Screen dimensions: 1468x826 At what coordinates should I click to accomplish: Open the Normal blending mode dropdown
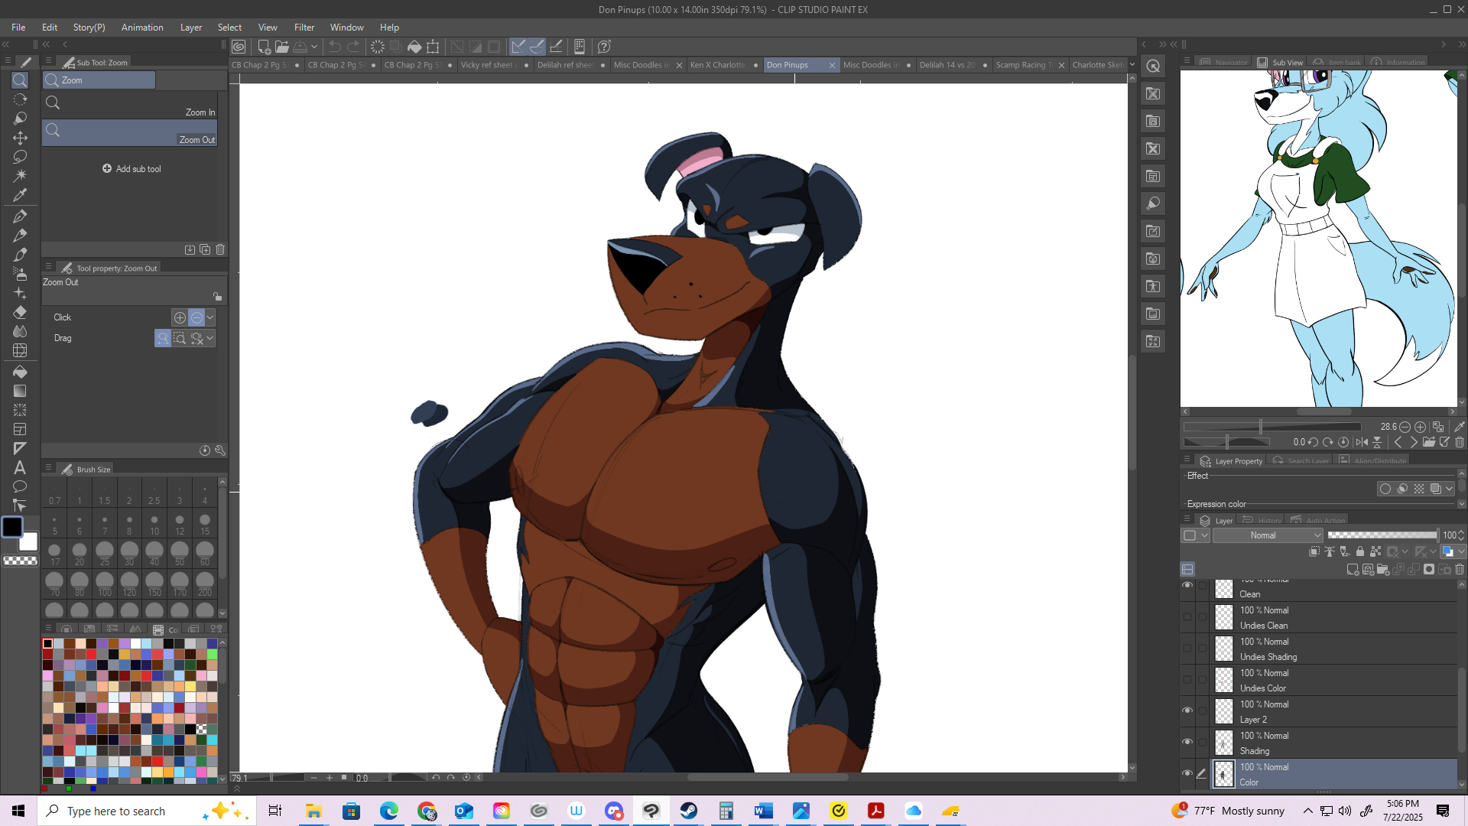click(1268, 535)
